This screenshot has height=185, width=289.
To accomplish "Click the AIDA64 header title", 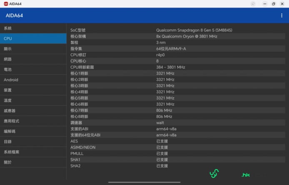I will pyautogui.click(x=14, y=15).
